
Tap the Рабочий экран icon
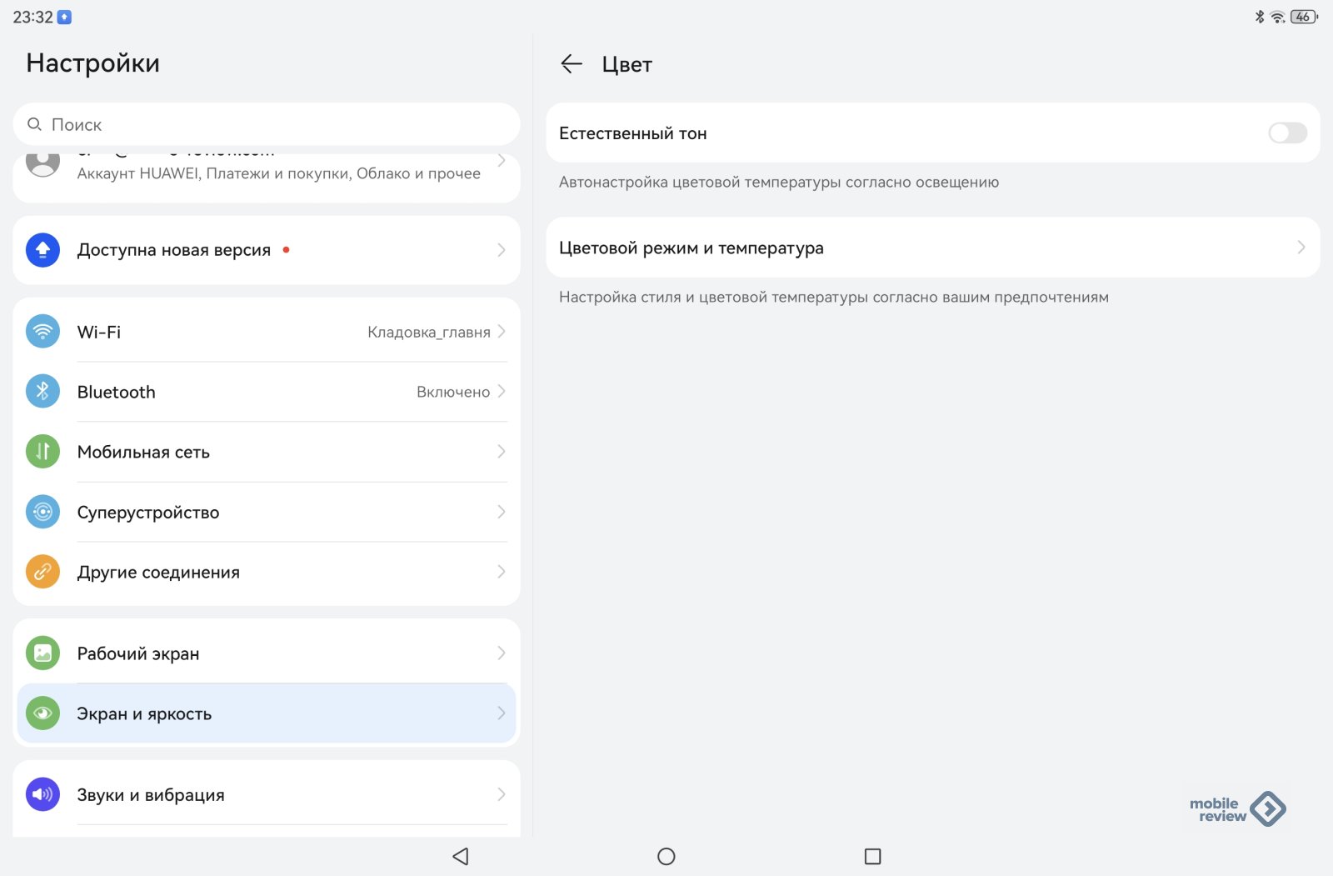pos(42,653)
